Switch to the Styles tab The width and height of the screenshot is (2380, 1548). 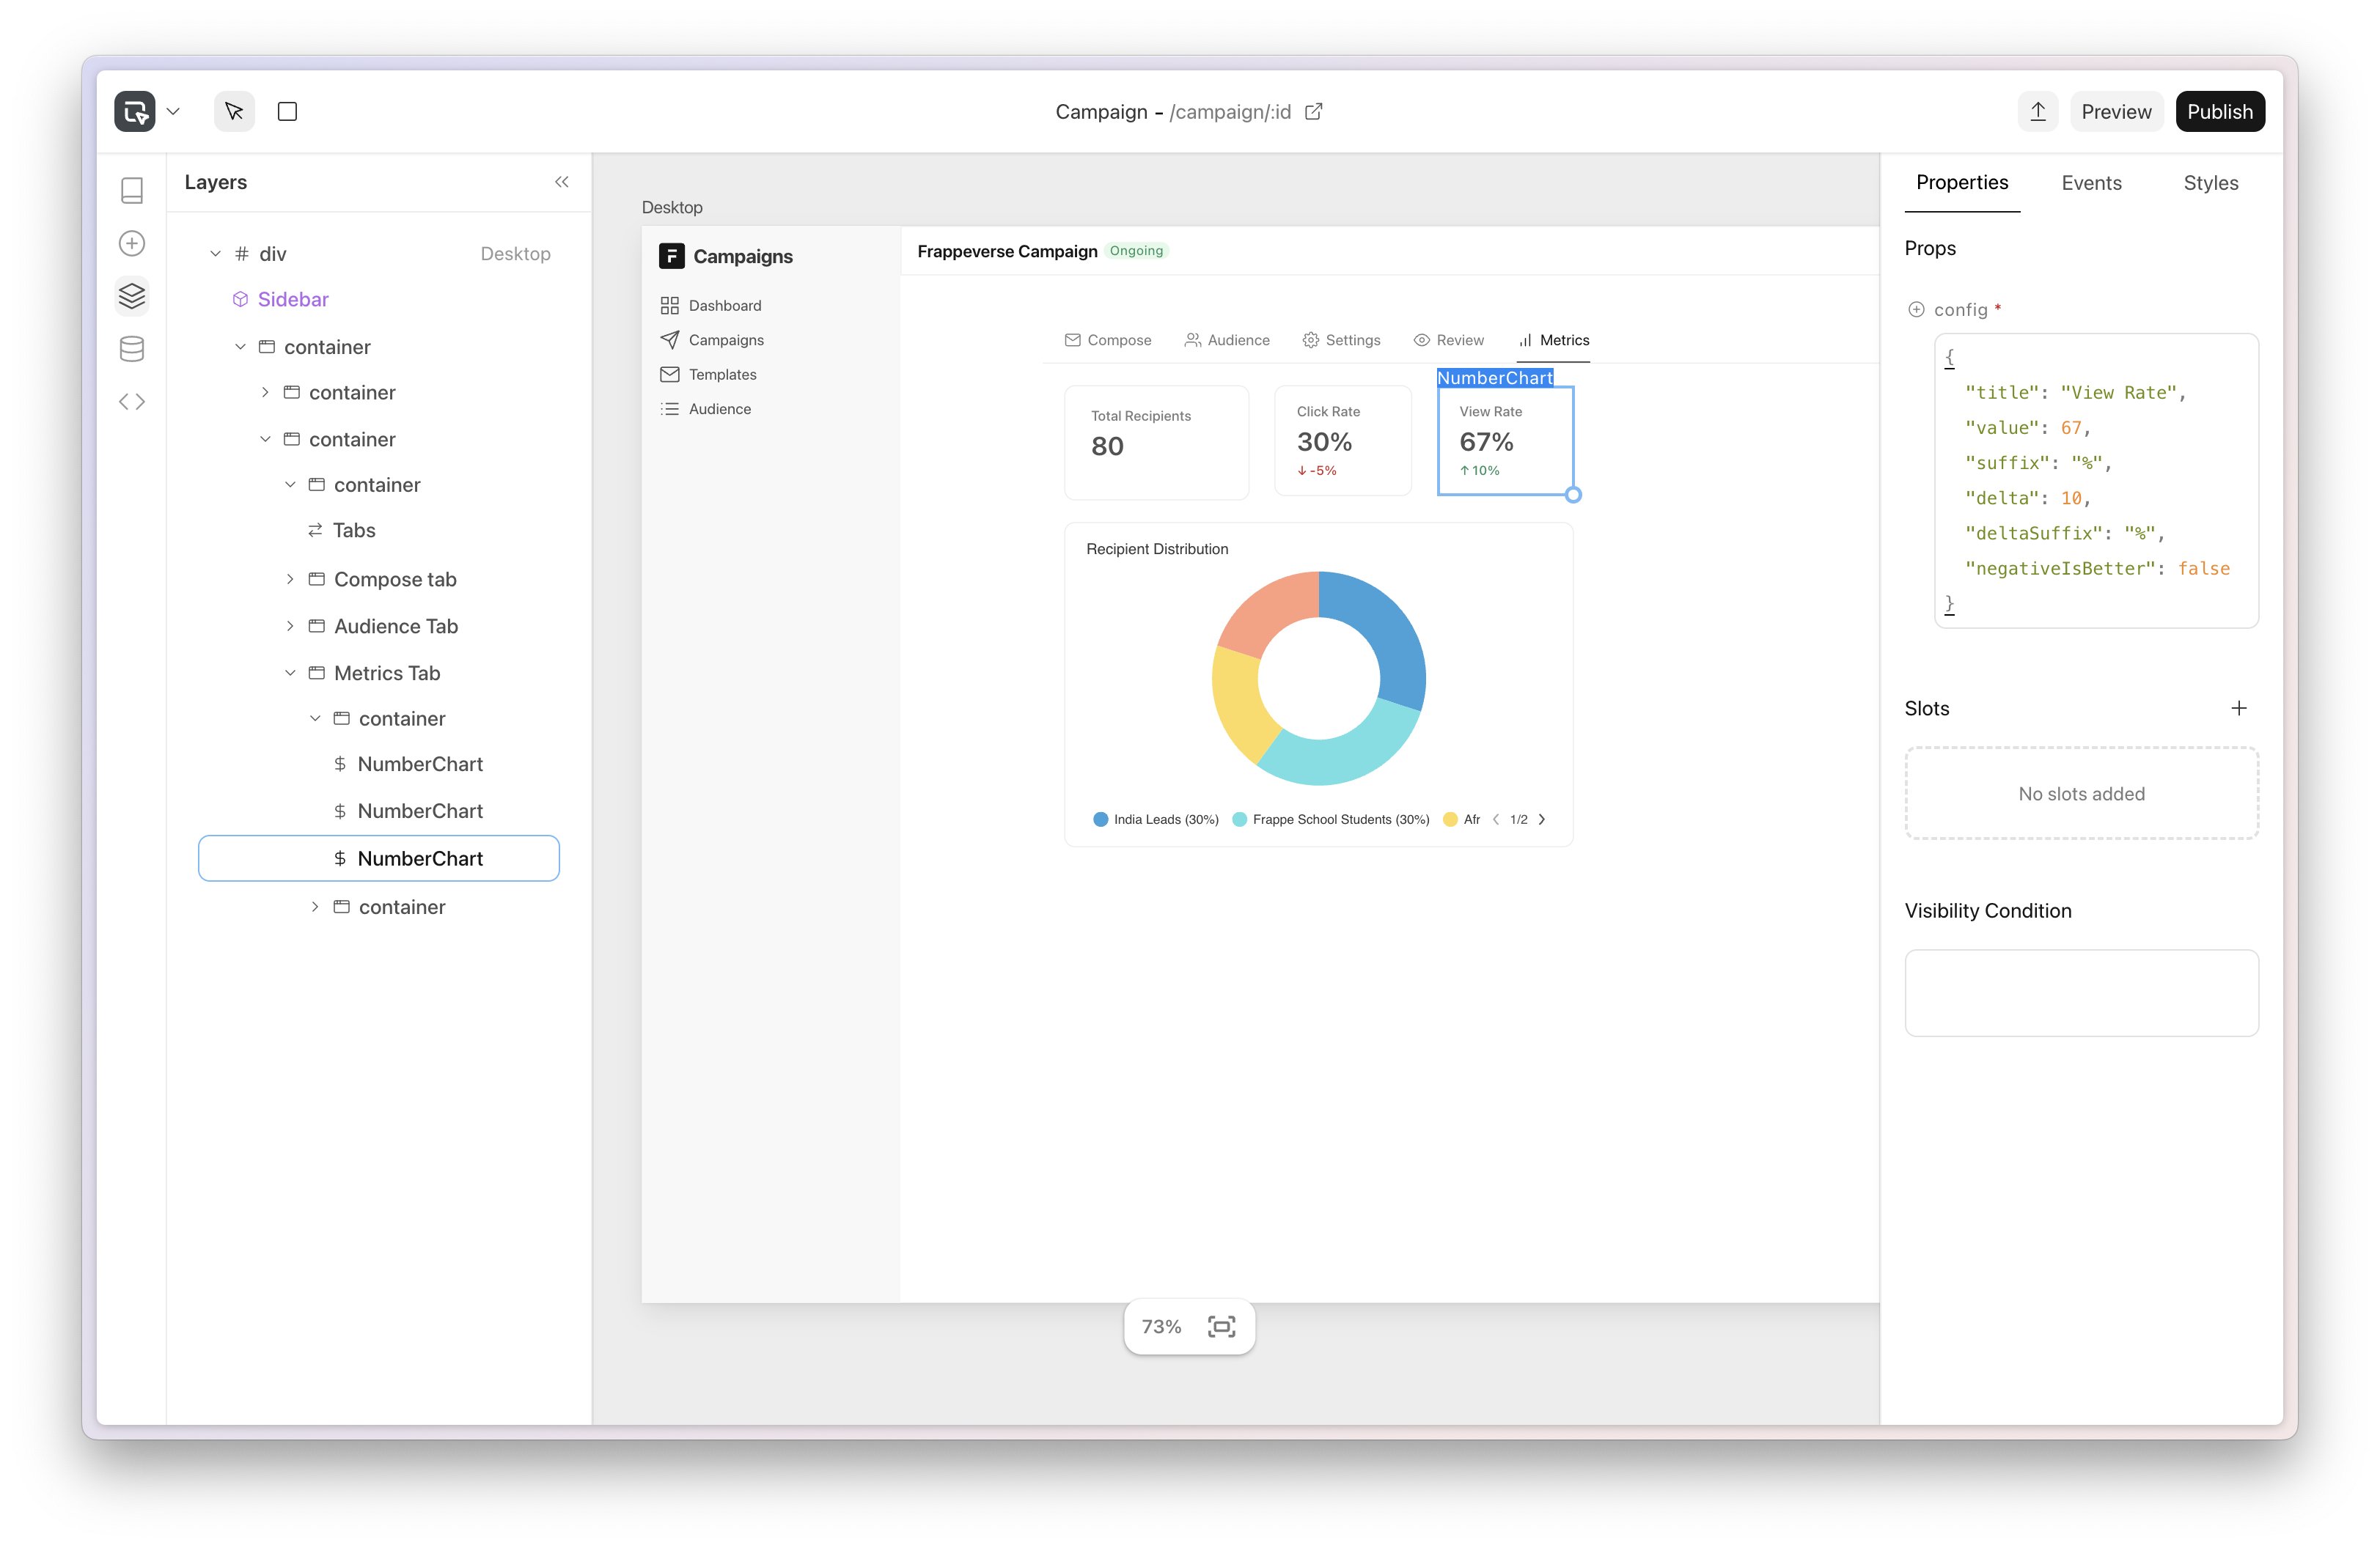tap(2210, 183)
